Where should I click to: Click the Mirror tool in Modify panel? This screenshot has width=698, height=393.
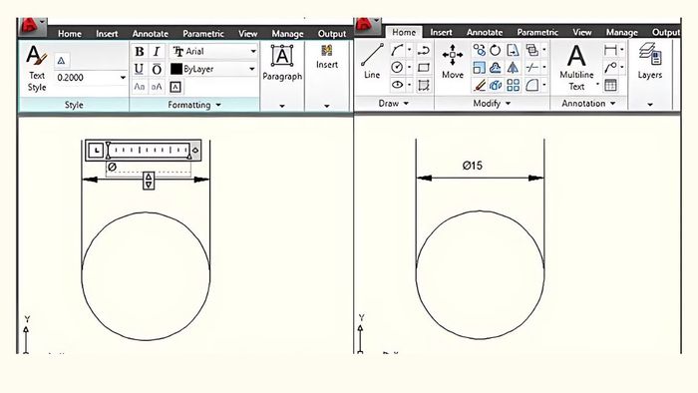coord(513,67)
